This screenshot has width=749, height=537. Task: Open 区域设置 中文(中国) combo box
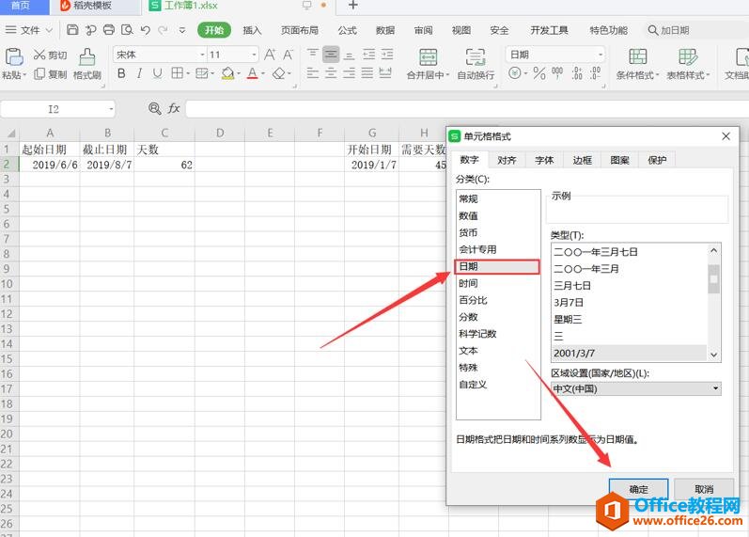tap(636, 388)
